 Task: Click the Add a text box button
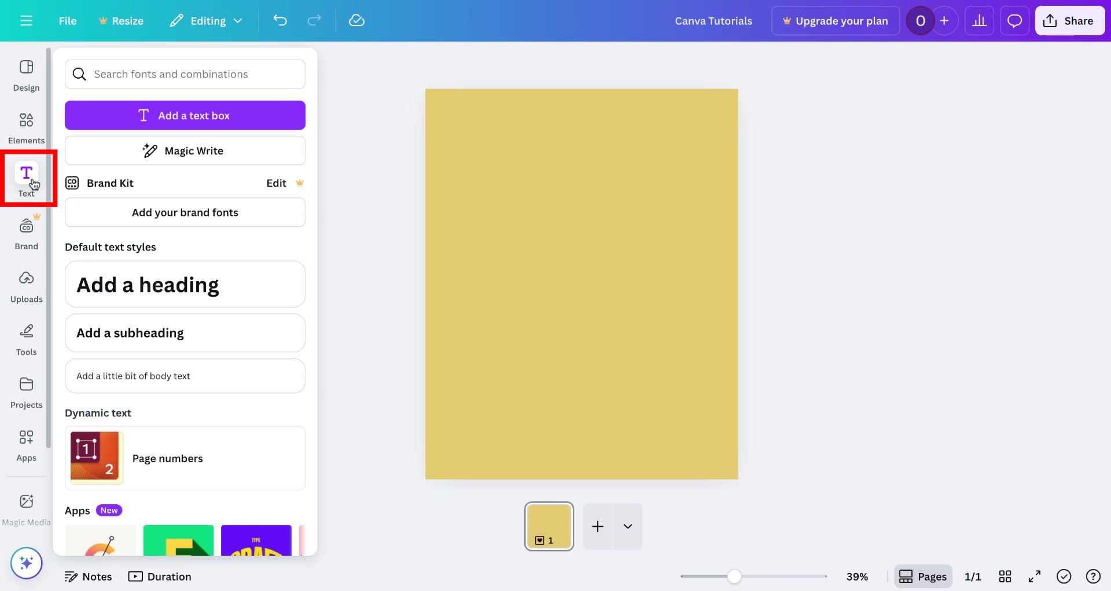[x=185, y=115]
